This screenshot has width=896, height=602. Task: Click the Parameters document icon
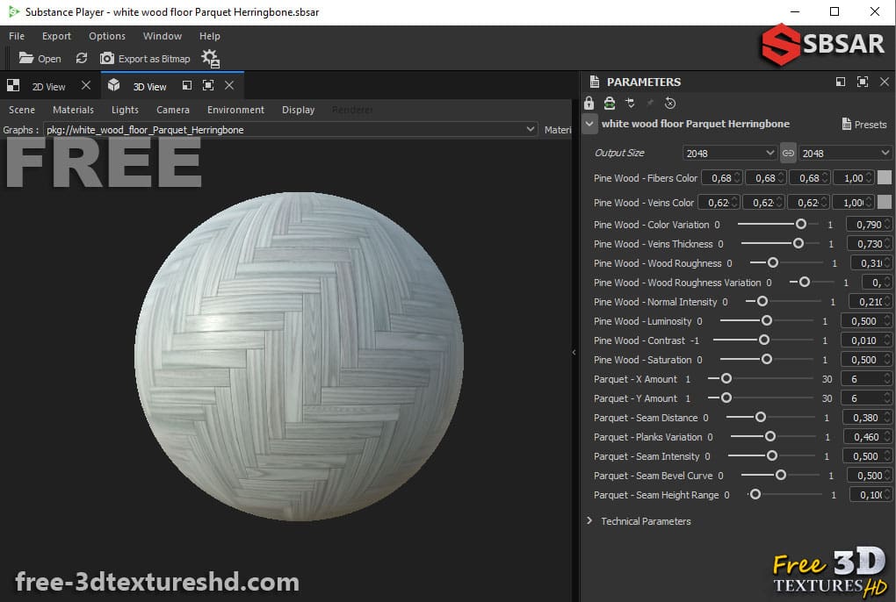coord(595,82)
